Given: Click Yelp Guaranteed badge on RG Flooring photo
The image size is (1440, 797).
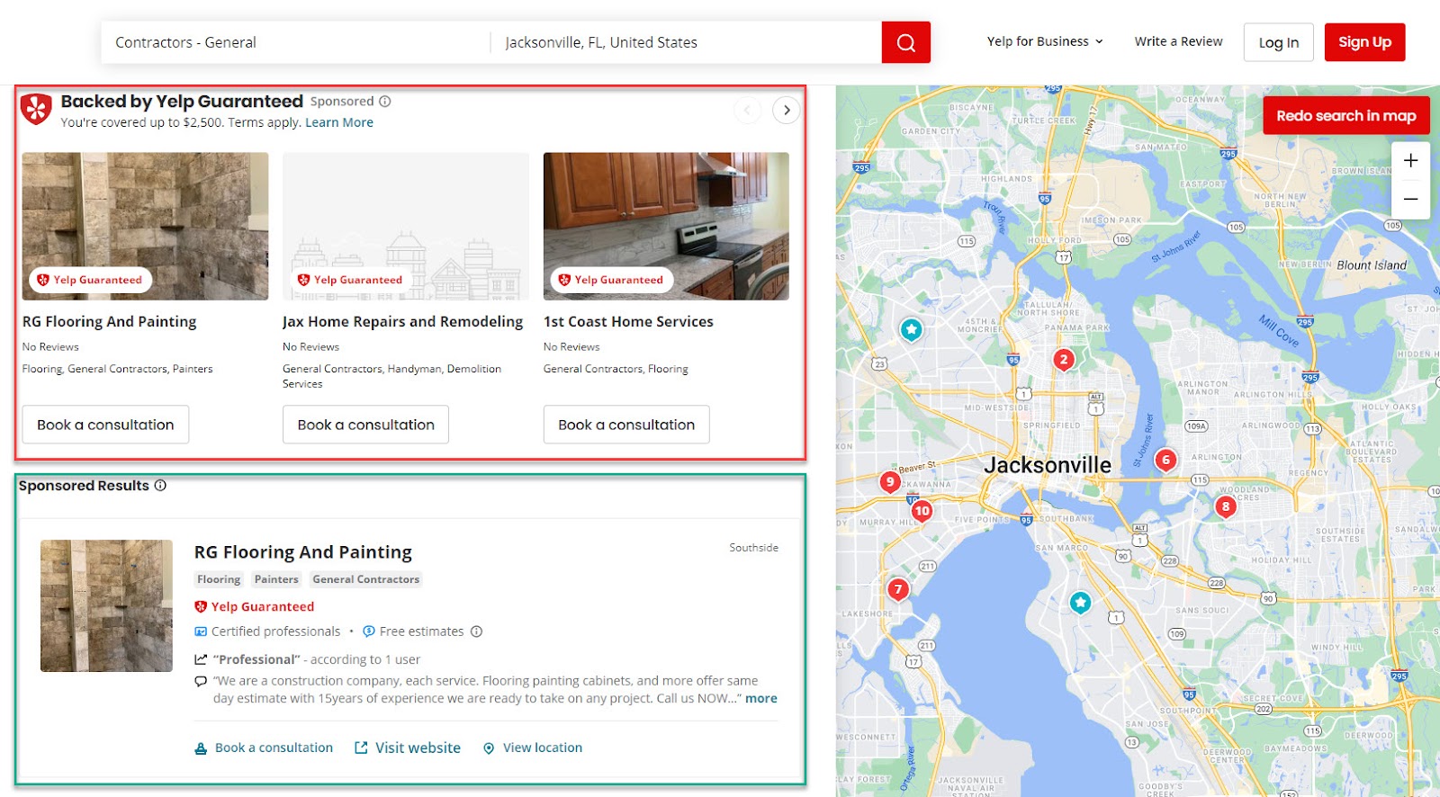Looking at the screenshot, I should tap(90, 280).
